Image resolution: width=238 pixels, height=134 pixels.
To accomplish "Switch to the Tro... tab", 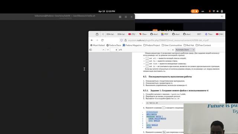I will [209, 34].
